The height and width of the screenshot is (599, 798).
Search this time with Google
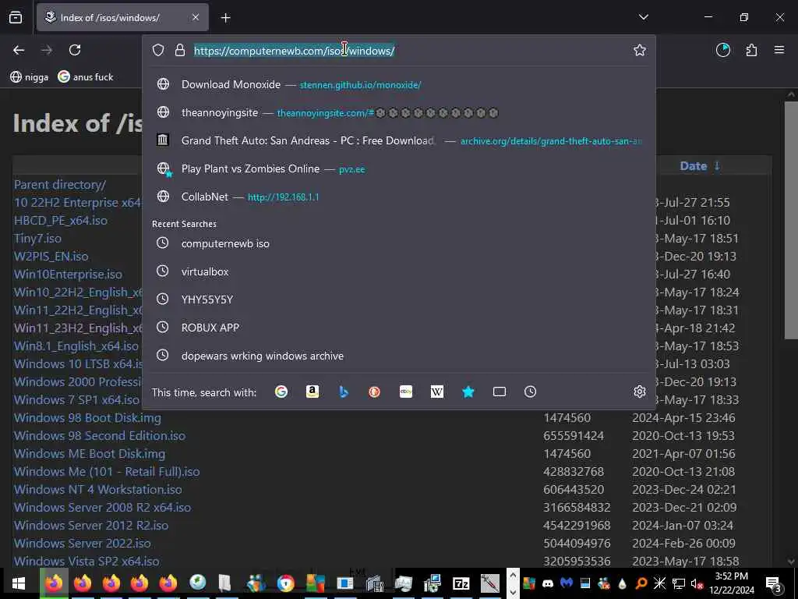pyautogui.click(x=281, y=392)
